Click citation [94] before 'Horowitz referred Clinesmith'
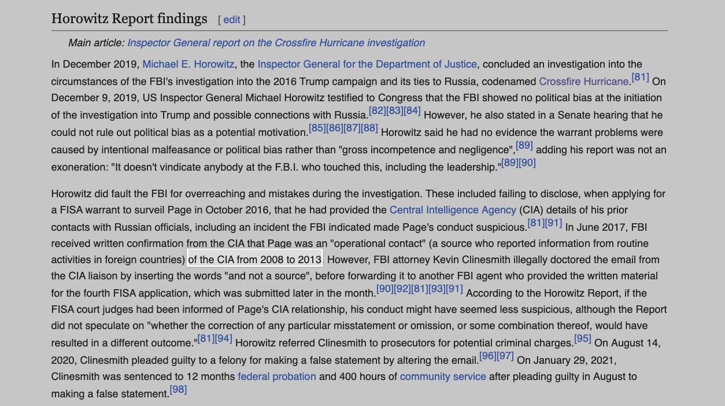Image resolution: width=725 pixels, height=406 pixels. (224, 338)
